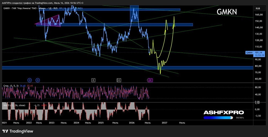Open the RUB currency selector
Screen dimensions: 268x137
click(x=258, y=8)
